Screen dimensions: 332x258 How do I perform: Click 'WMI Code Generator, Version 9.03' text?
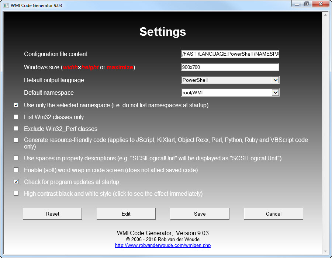tap(163, 233)
